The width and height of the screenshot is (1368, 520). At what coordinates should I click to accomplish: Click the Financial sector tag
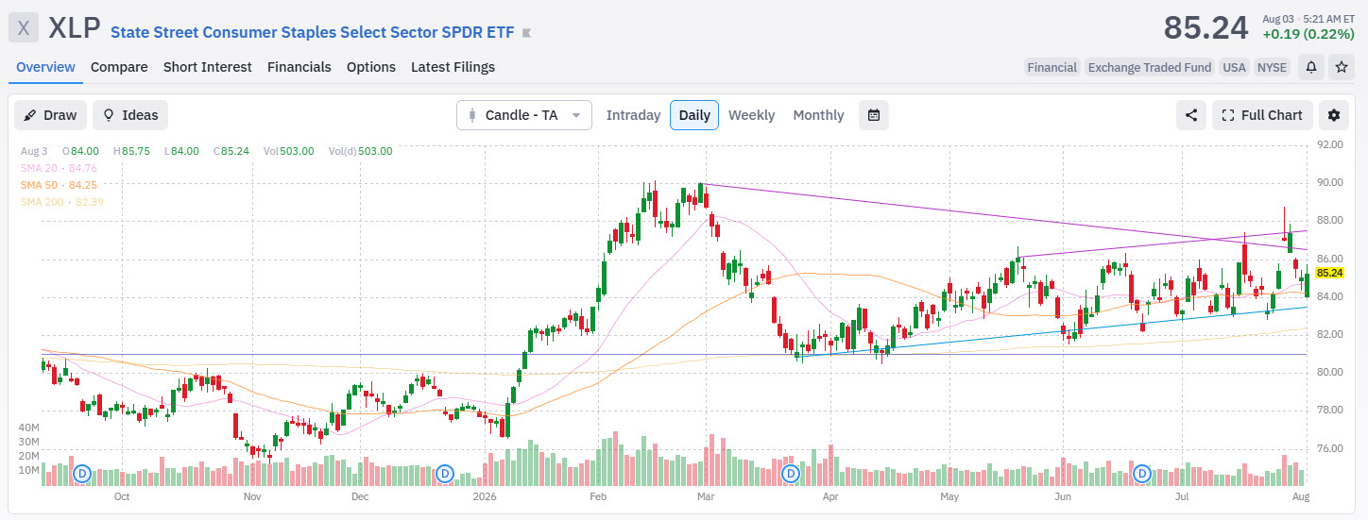[x=1052, y=67]
